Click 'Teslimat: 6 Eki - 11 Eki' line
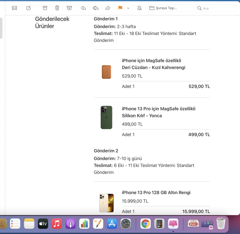The width and height of the screenshot is (240, 234). pyautogui.click(x=117, y=165)
